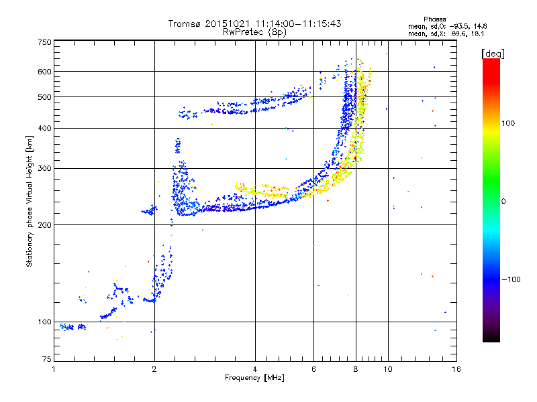Click y-axis tick label '750'
The height and width of the screenshot is (402, 537).
(x=44, y=42)
